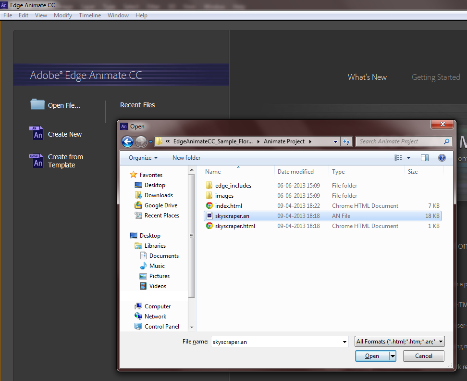
Task: Click the Google Drive icon in Favorites
Action: [138, 205]
